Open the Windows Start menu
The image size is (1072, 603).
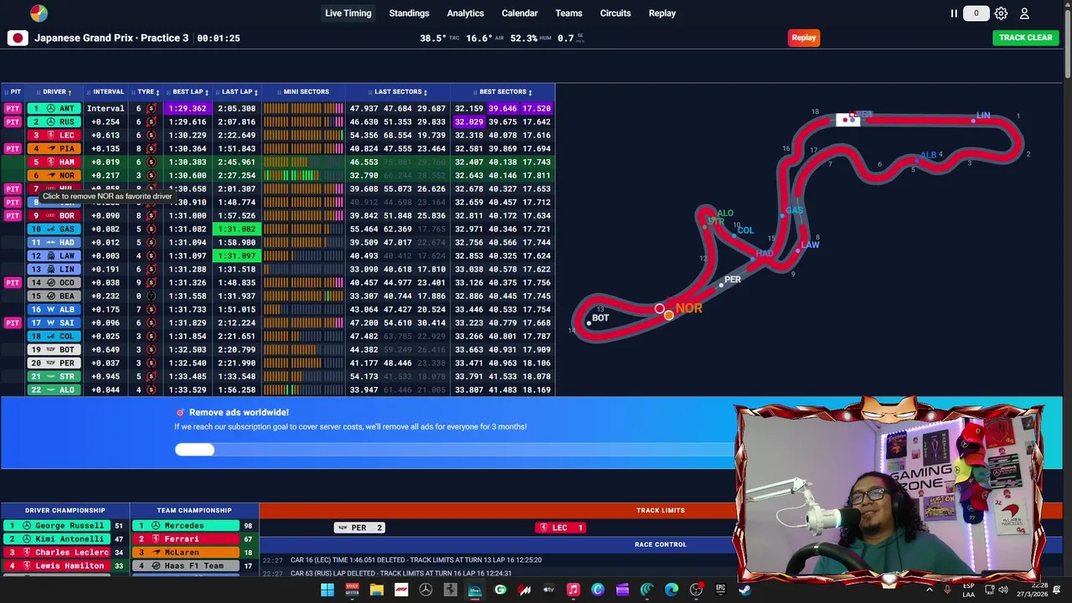pos(327,590)
